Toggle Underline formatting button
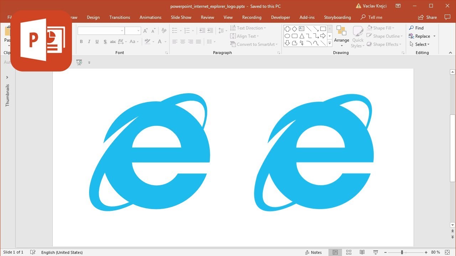This screenshot has height=256, width=456. pos(97,42)
